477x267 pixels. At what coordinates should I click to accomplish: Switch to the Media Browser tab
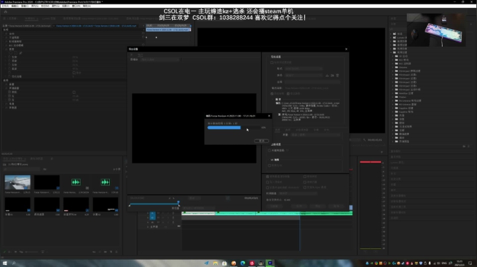click(36, 159)
